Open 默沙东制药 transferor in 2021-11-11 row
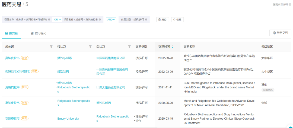Viewport: 293px width, 128px height. 65,83
